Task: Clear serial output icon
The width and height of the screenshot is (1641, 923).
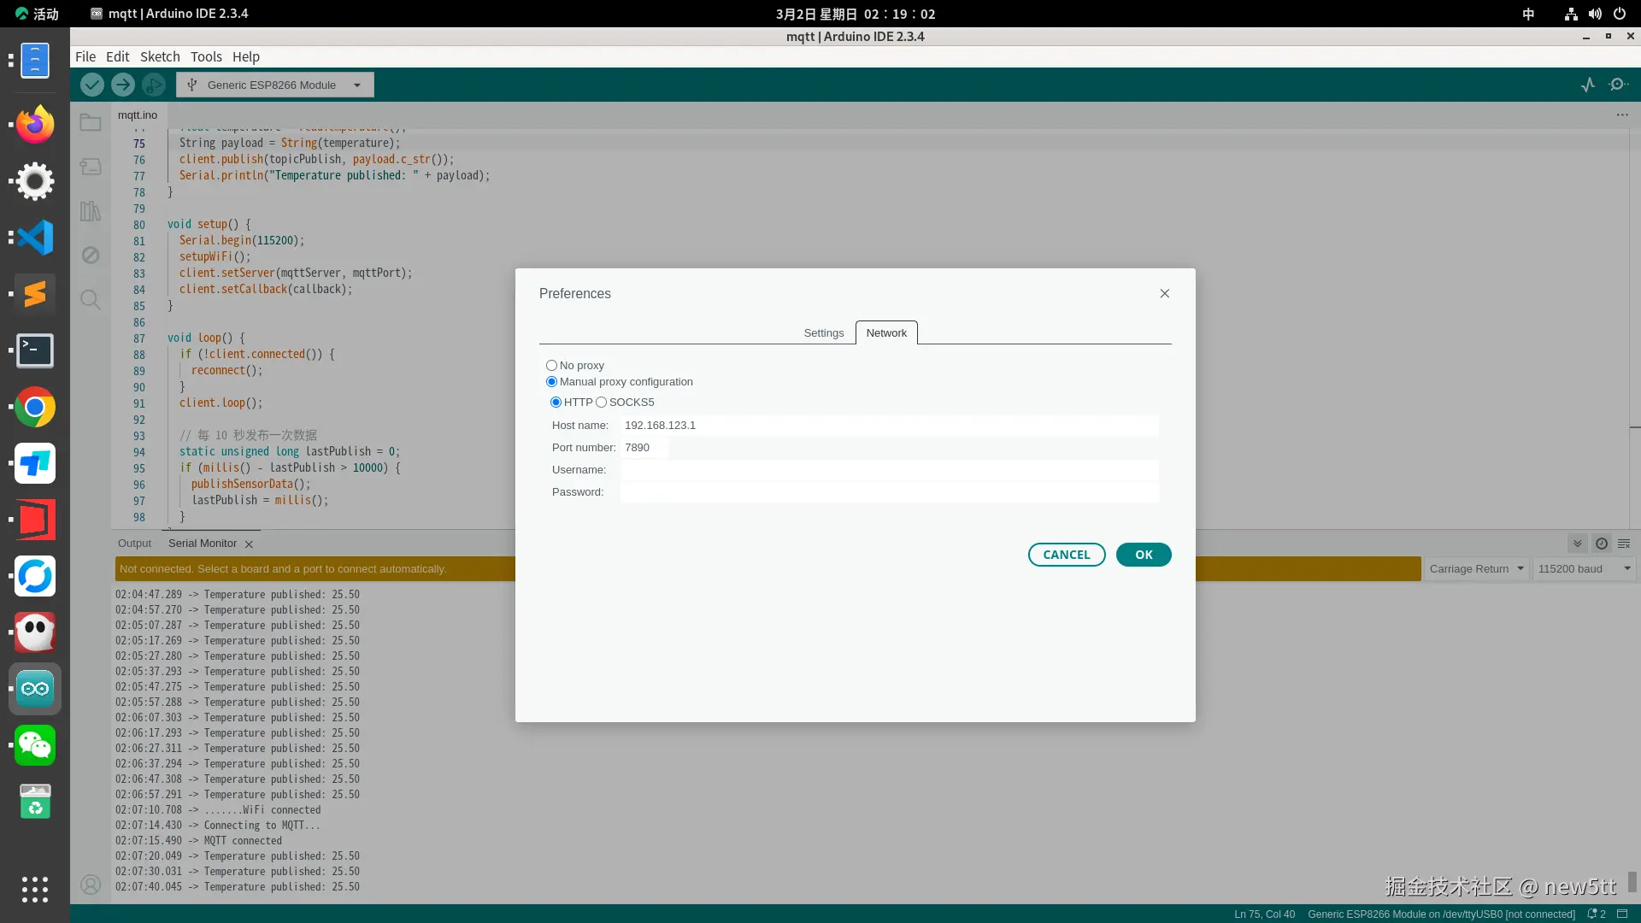Action: pyautogui.click(x=1624, y=544)
